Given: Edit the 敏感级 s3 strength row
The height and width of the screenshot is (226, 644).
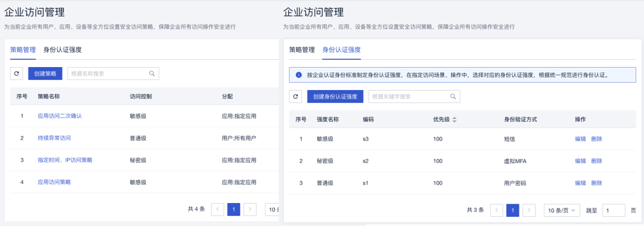Looking at the screenshot, I should [581, 139].
